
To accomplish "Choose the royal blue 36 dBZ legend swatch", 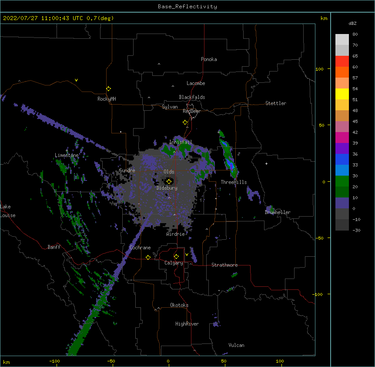I will coord(342,159).
